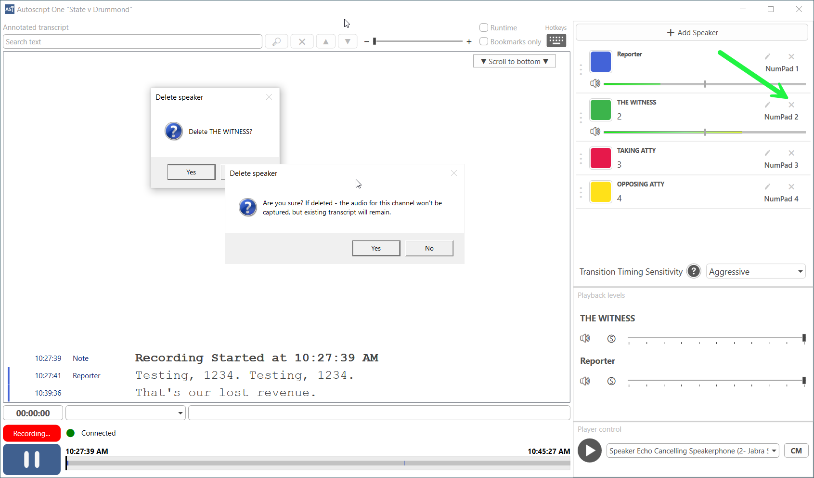
Task: Mute THE WITNESS channel speaker icon
Action: click(595, 132)
